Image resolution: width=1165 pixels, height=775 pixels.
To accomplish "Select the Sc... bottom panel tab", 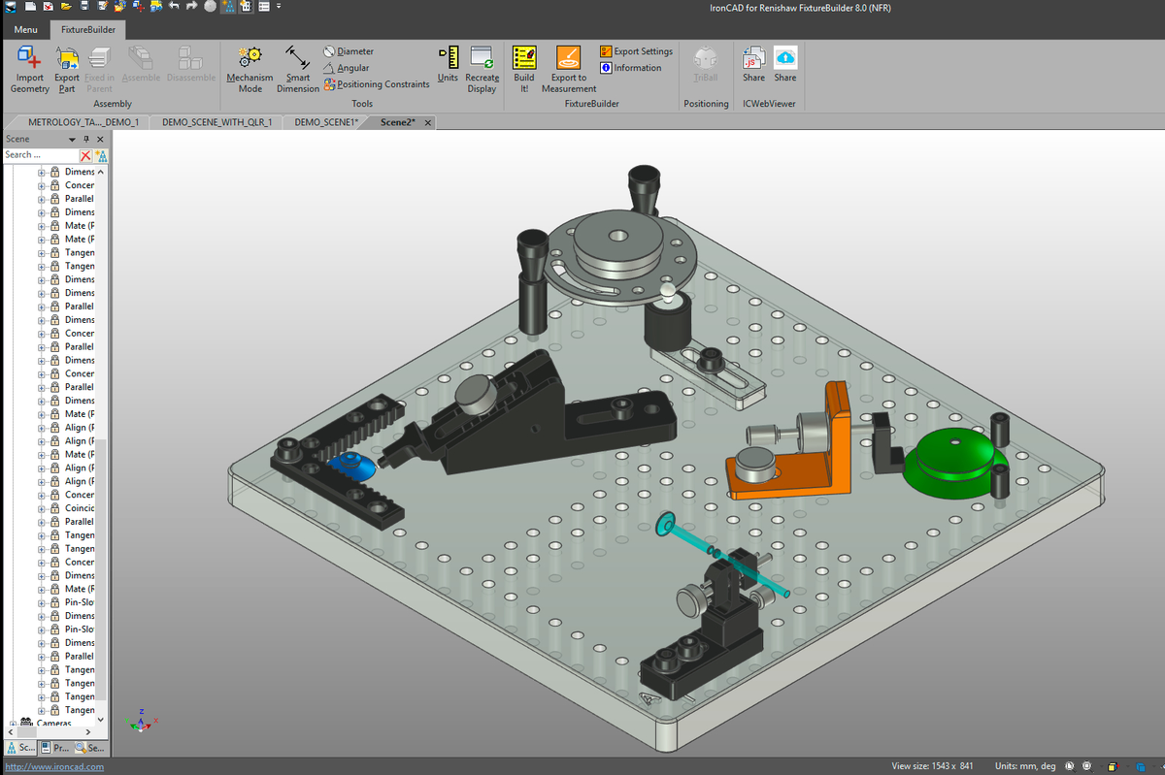I will (x=20, y=748).
